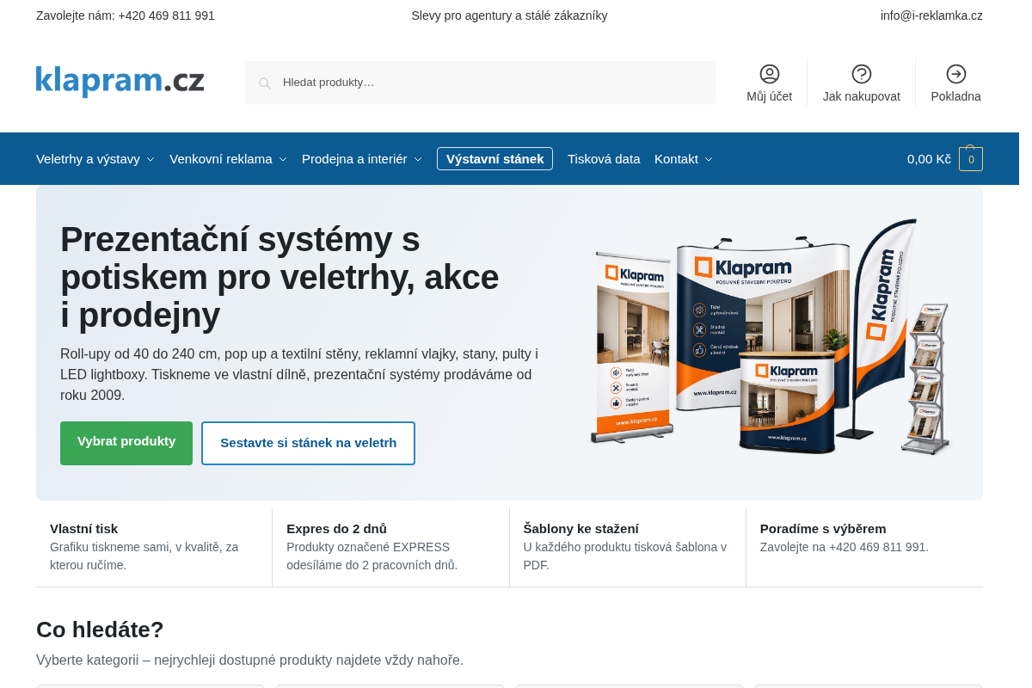The image size is (1032, 688).
Task: Click the Vybrat produkty button
Action: coord(126,443)
